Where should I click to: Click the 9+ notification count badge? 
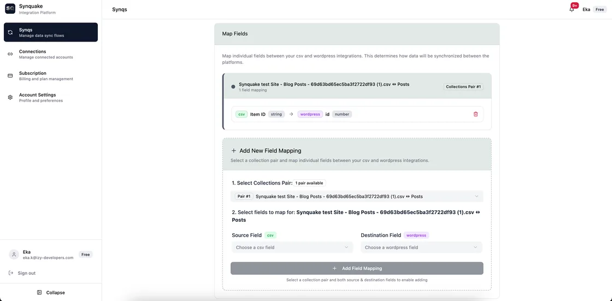pyautogui.click(x=574, y=6)
